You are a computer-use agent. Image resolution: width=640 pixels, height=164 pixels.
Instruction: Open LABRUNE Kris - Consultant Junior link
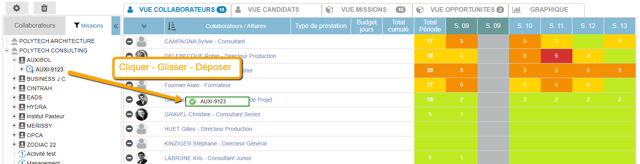[x=208, y=158]
